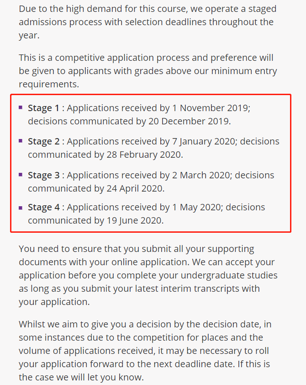Image resolution: width=306 pixels, height=385 pixels.
Task: Click the "1 May 2020" deadline date
Action: click(196, 208)
